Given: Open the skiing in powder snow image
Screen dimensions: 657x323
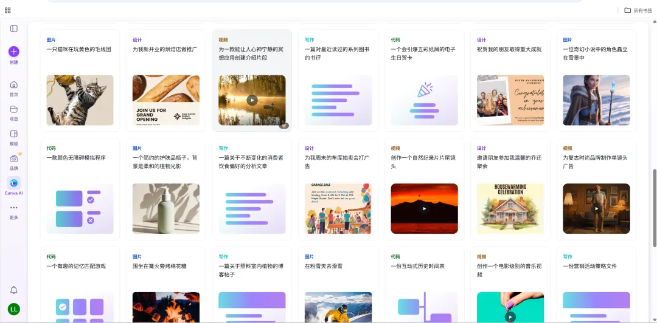Looking at the screenshot, I should (x=338, y=307).
